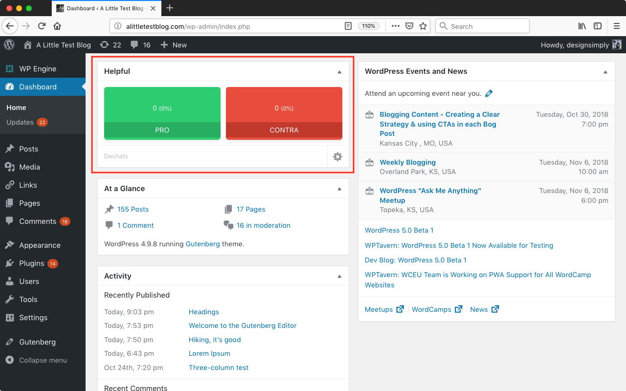
Task: Open the Headings post
Action: (x=204, y=312)
